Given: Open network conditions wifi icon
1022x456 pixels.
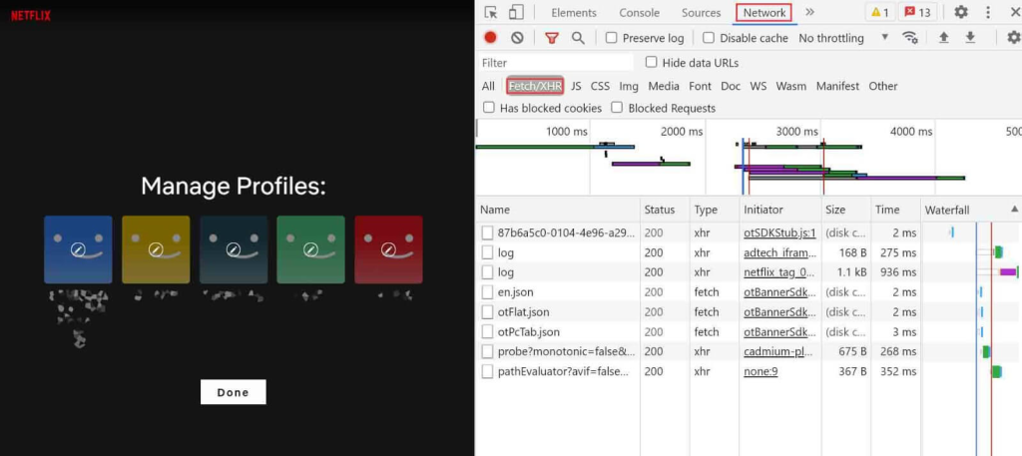Looking at the screenshot, I should 910,38.
